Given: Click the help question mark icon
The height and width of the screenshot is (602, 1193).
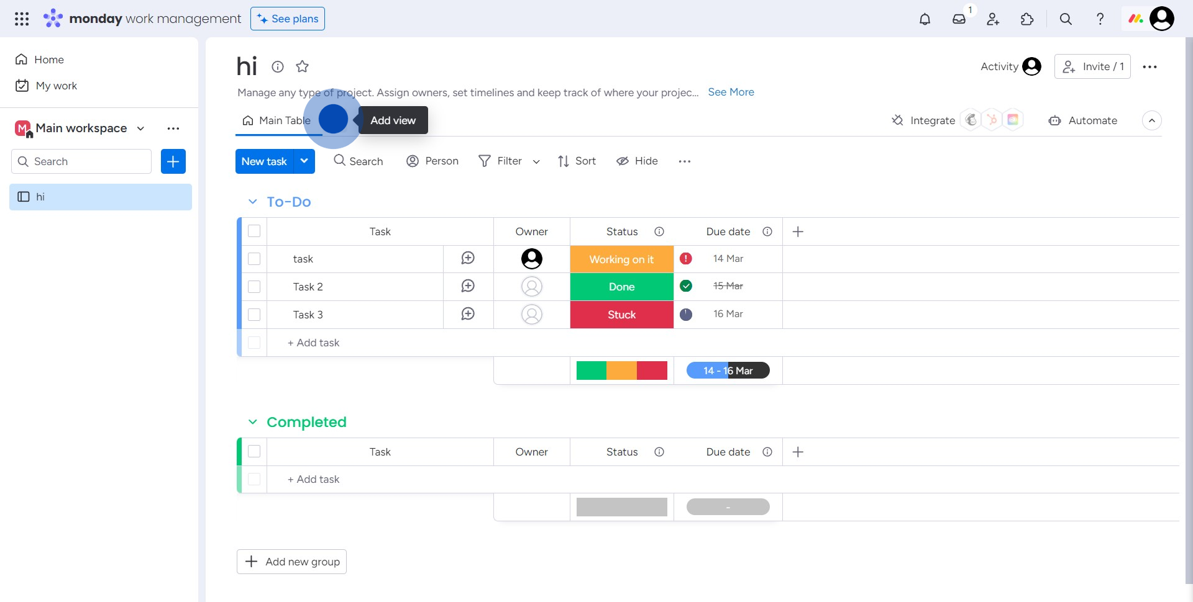Looking at the screenshot, I should [x=1100, y=19].
